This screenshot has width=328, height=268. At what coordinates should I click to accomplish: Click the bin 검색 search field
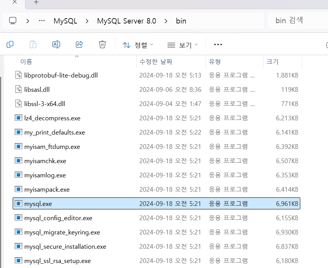point(298,20)
